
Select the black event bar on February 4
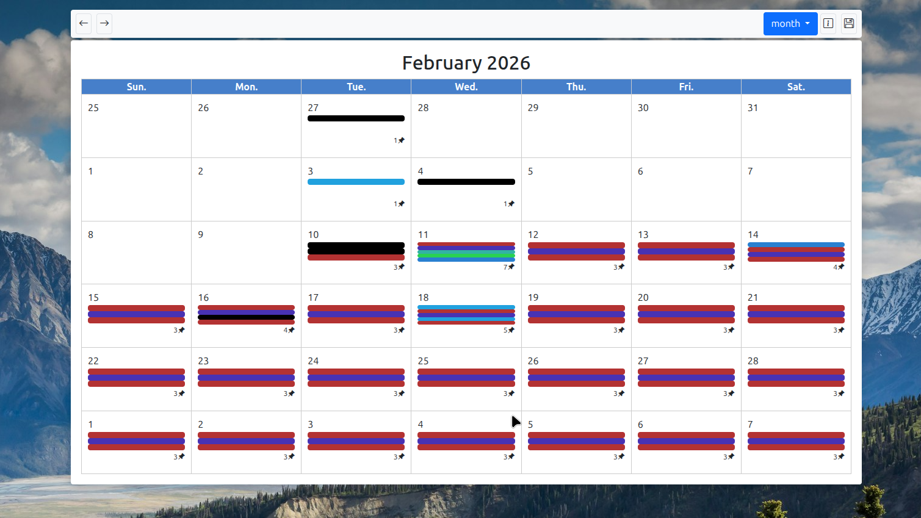click(466, 182)
